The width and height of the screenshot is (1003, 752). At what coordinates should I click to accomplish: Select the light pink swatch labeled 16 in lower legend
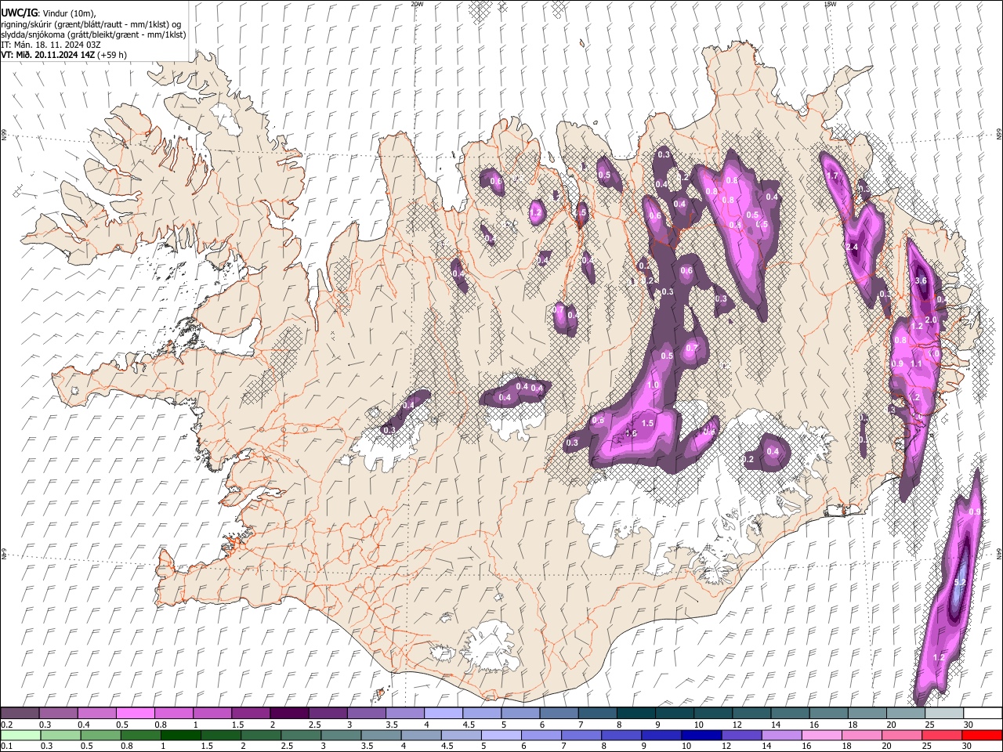[x=821, y=736]
